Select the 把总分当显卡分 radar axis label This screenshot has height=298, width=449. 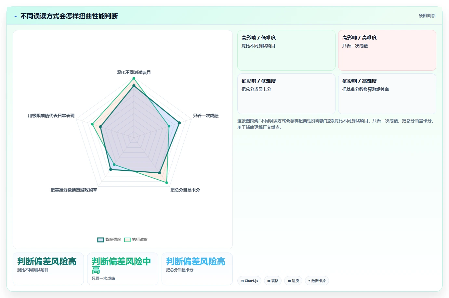pos(185,190)
